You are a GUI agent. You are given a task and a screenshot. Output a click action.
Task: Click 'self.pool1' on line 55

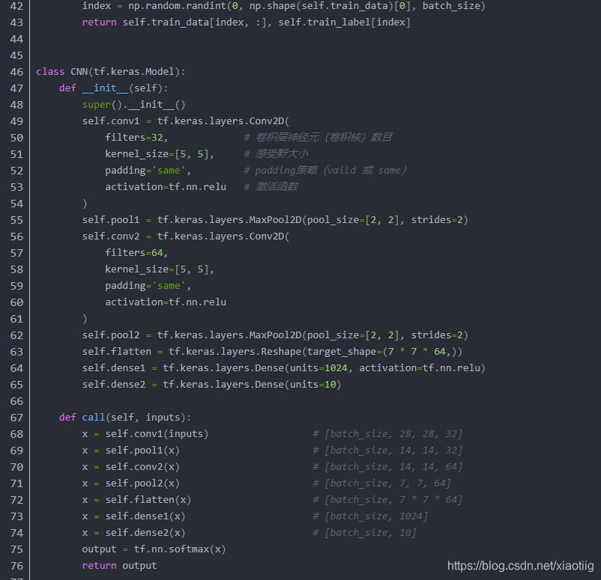point(111,220)
